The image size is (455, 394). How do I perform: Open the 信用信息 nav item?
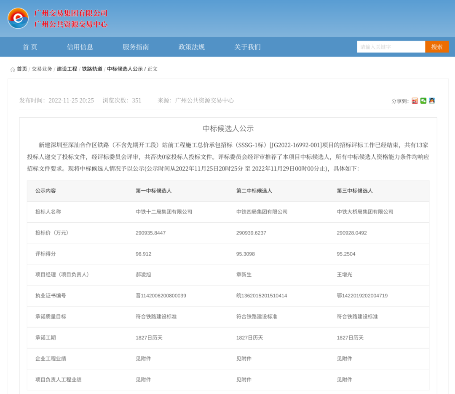[80, 47]
